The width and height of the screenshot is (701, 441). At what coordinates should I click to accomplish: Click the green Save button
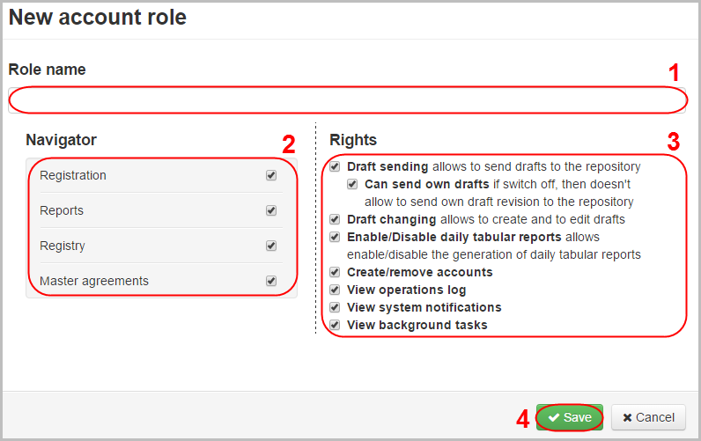(570, 417)
